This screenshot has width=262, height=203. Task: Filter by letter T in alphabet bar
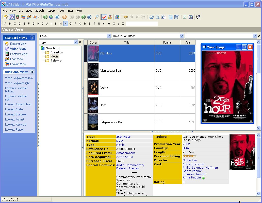pyautogui.click(x=94, y=24)
